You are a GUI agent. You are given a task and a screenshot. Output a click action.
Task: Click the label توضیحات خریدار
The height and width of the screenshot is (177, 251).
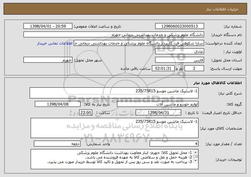coord(229,159)
